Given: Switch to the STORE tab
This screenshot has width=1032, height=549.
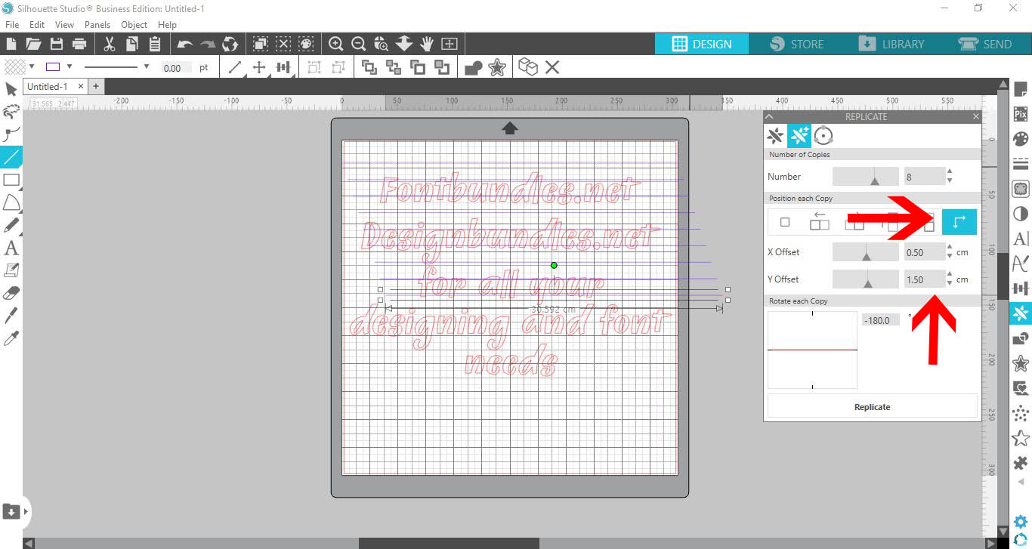Looking at the screenshot, I should [797, 44].
